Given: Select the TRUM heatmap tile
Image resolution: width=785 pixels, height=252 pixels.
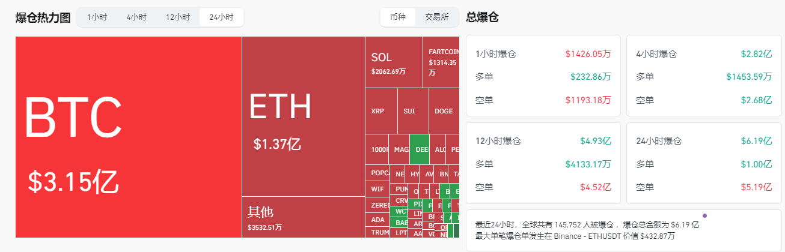Looking at the screenshot, I should tap(377, 232).
